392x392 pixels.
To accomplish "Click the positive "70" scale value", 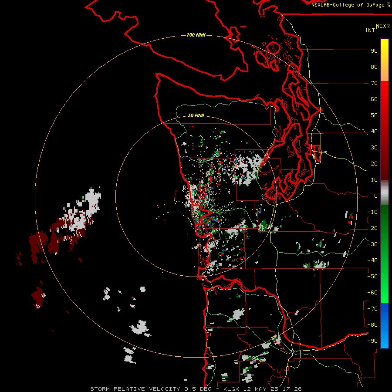I will [374, 83].
